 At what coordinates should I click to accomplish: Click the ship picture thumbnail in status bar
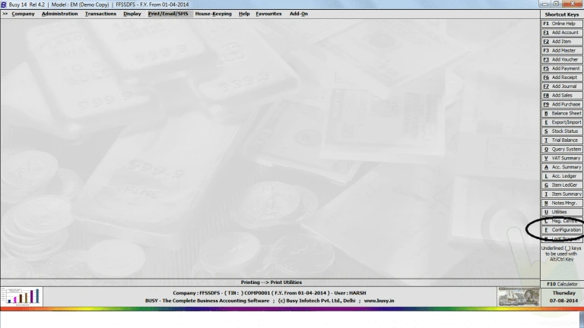coord(519,296)
